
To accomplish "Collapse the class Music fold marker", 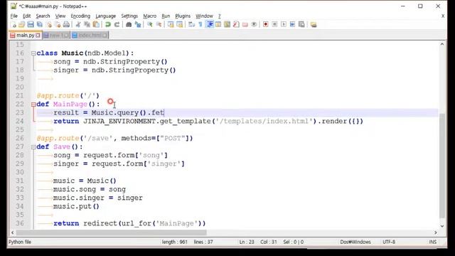I will (x=33, y=53).
